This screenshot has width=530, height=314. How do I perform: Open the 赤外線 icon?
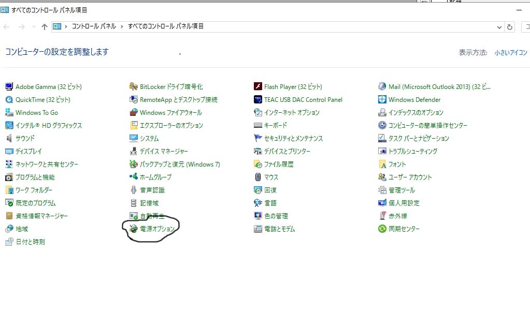point(382,216)
